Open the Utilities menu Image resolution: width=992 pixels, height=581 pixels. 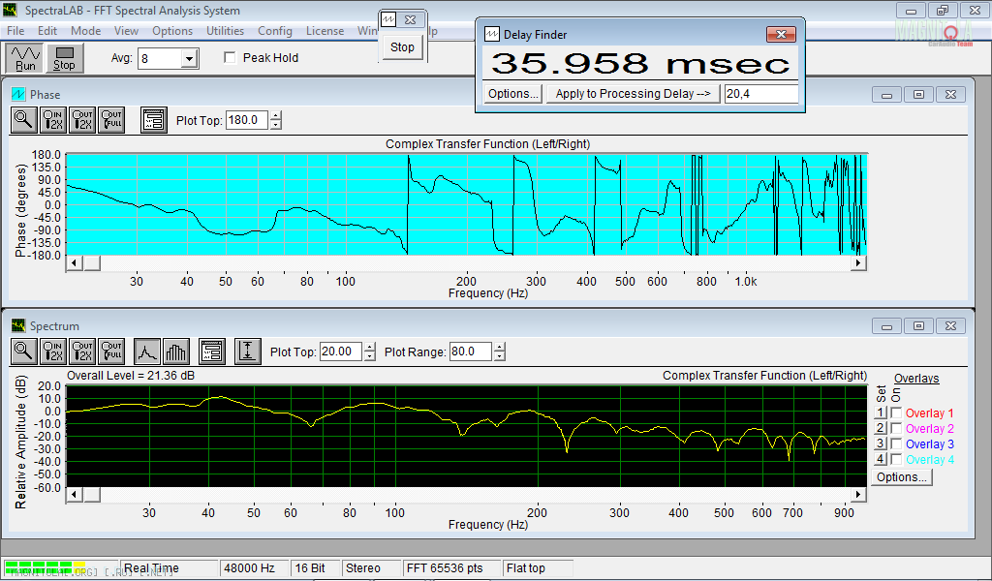coord(225,31)
